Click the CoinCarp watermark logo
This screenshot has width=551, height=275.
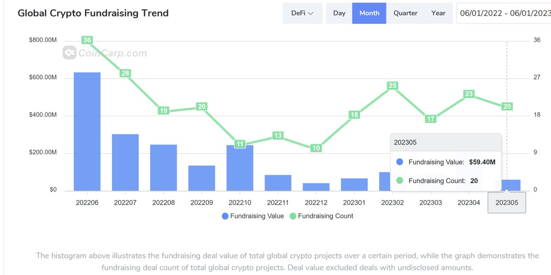(70, 53)
